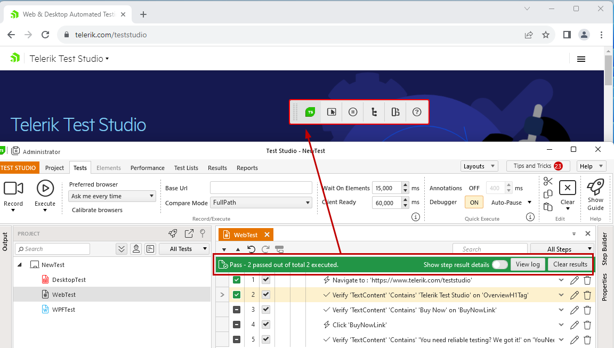Open hamburger menu on Telerik site
Viewport: 614px width, 348px height.
(581, 59)
